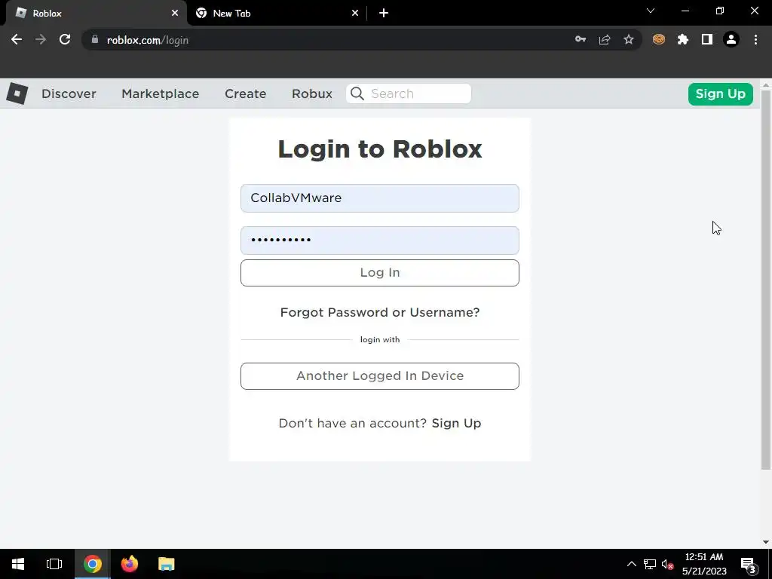Reload the Roblox login page
This screenshot has height=579, width=772.
tap(65, 40)
